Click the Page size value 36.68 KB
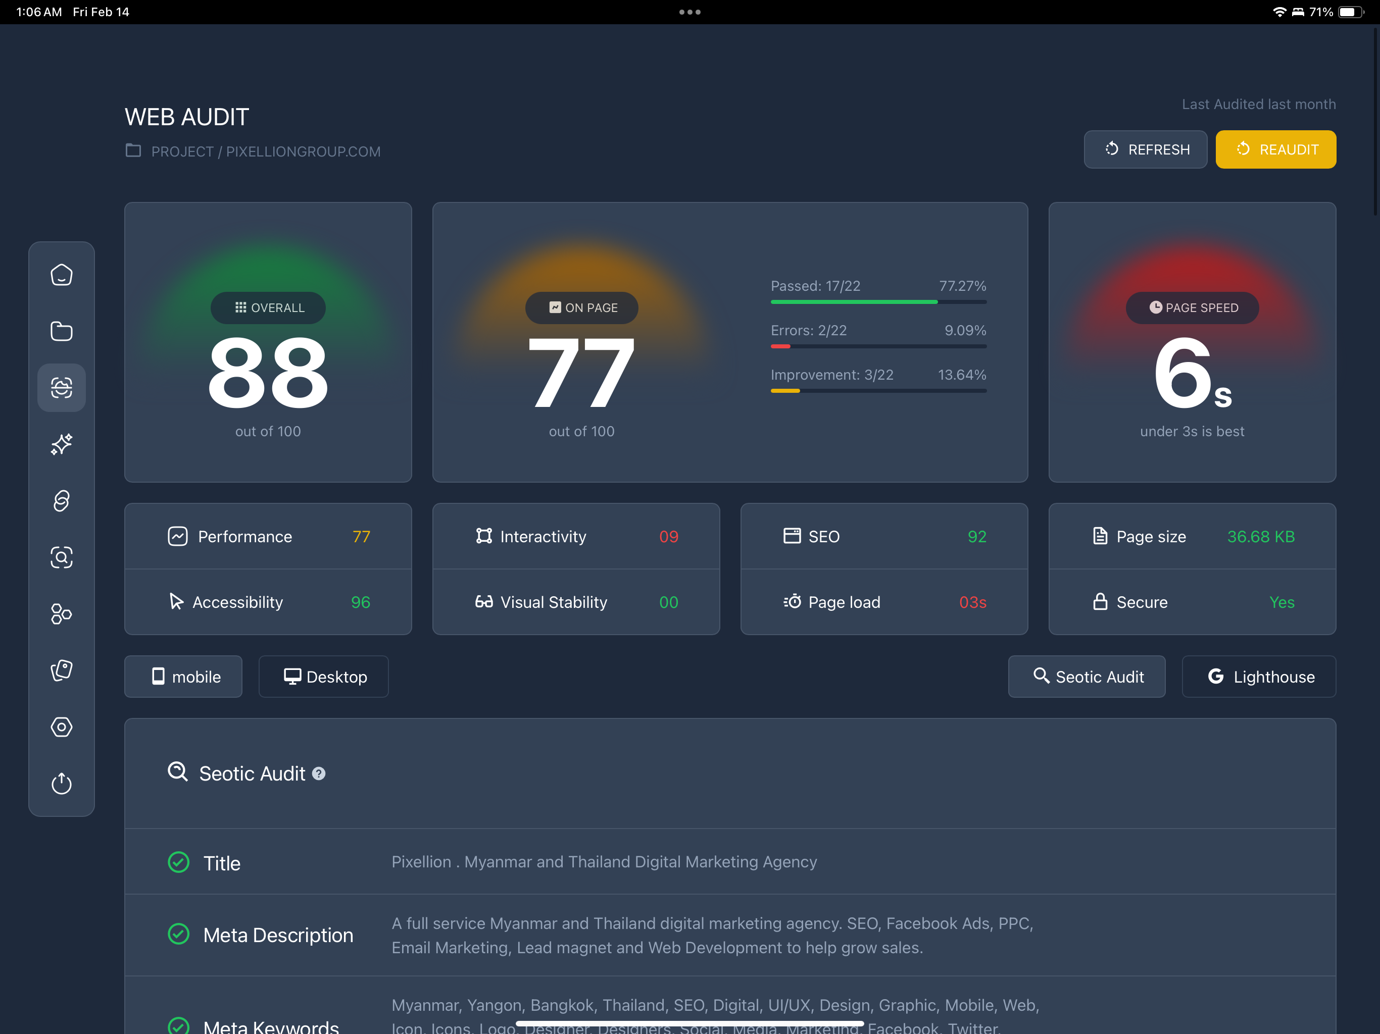The image size is (1380, 1034). click(x=1261, y=536)
